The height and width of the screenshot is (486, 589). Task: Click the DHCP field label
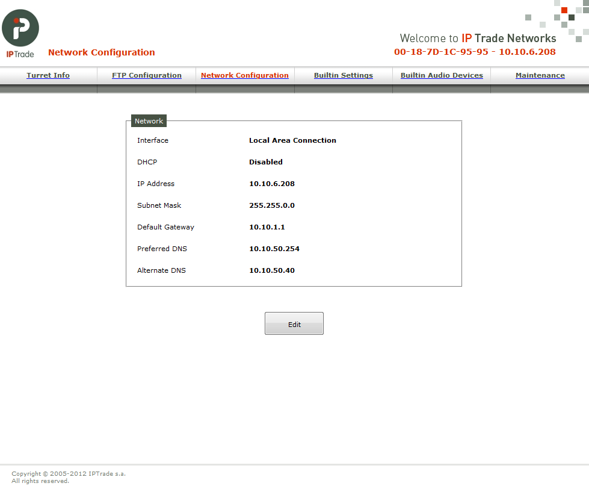pos(147,162)
